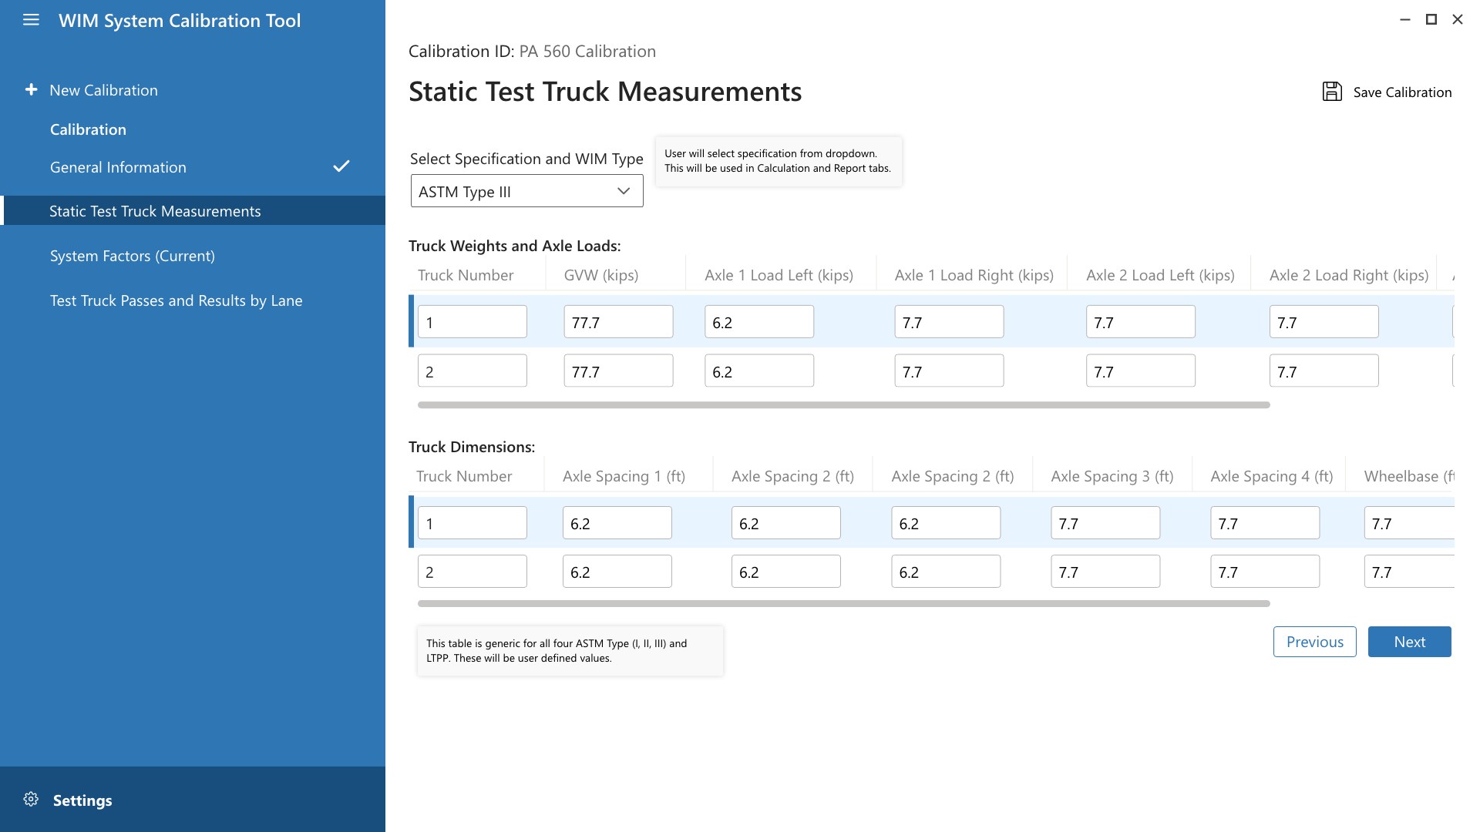Image resolution: width=1480 pixels, height=832 pixels.
Task: Click the General Information checkmark icon
Action: click(341, 166)
